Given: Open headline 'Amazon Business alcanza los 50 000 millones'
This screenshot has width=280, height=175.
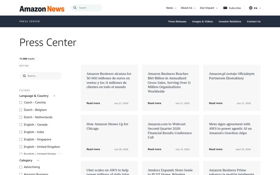Looking at the screenshot, I should click(x=109, y=80).
